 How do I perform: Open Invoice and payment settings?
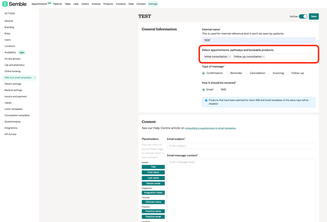pos(16,96)
